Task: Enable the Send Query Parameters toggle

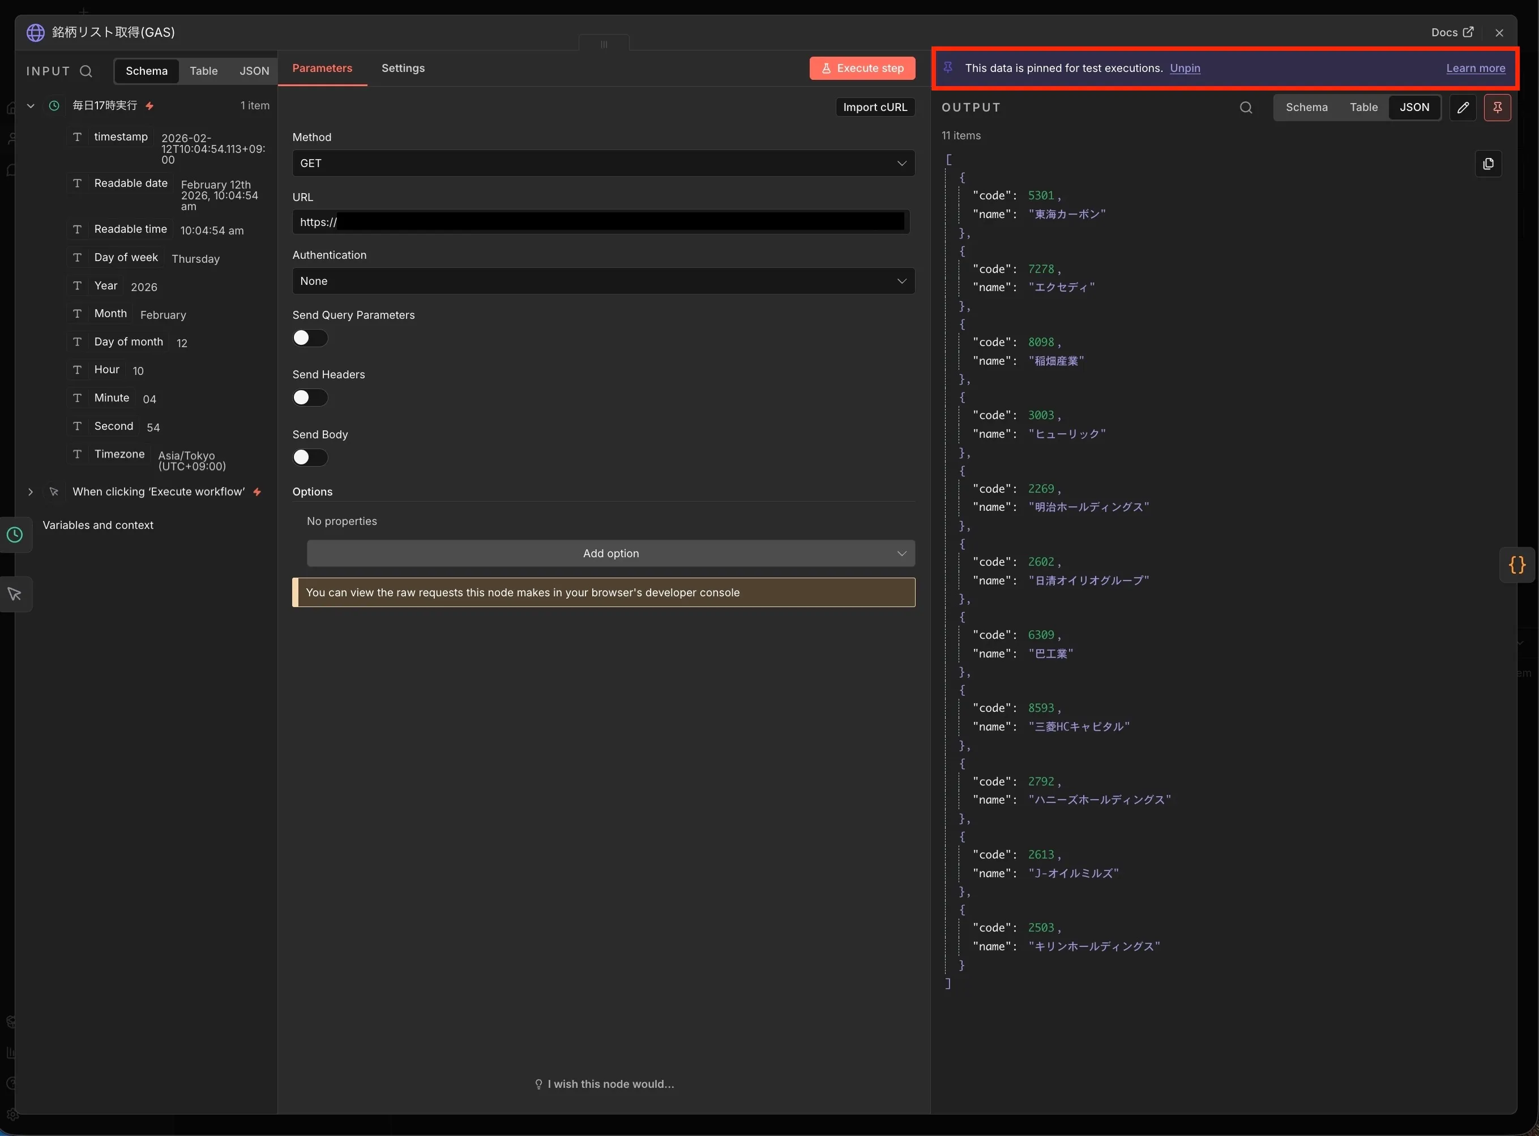Action: [x=310, y=338]
